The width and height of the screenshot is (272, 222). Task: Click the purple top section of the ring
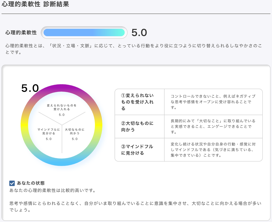point(62,88)
